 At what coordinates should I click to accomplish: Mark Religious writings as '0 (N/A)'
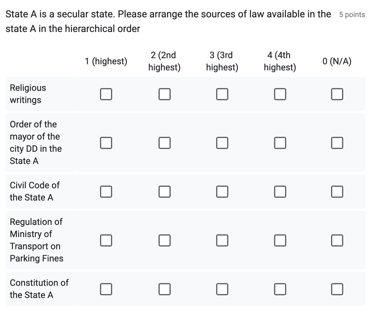tap(337, 94)
